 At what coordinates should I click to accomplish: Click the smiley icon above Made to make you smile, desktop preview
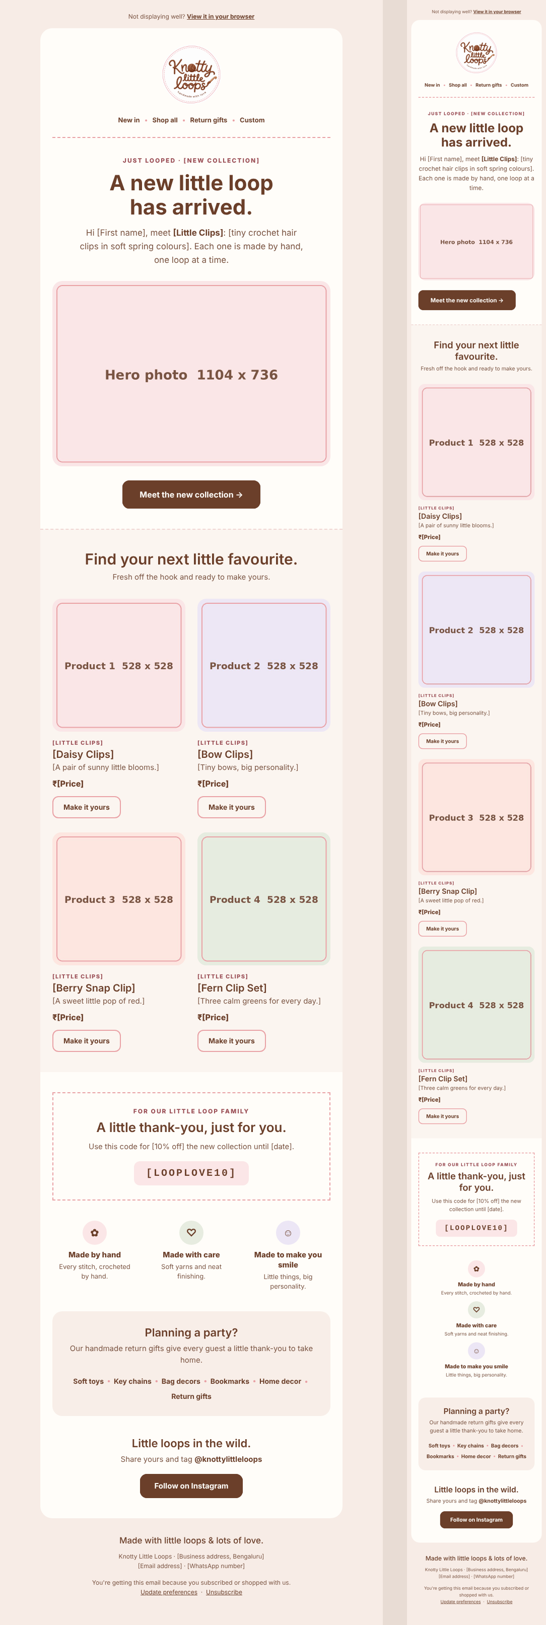[x=288, y=1232]
